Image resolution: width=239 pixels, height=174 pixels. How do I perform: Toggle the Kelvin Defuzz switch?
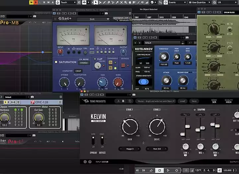pyautogui.click(x=102, y=140)
